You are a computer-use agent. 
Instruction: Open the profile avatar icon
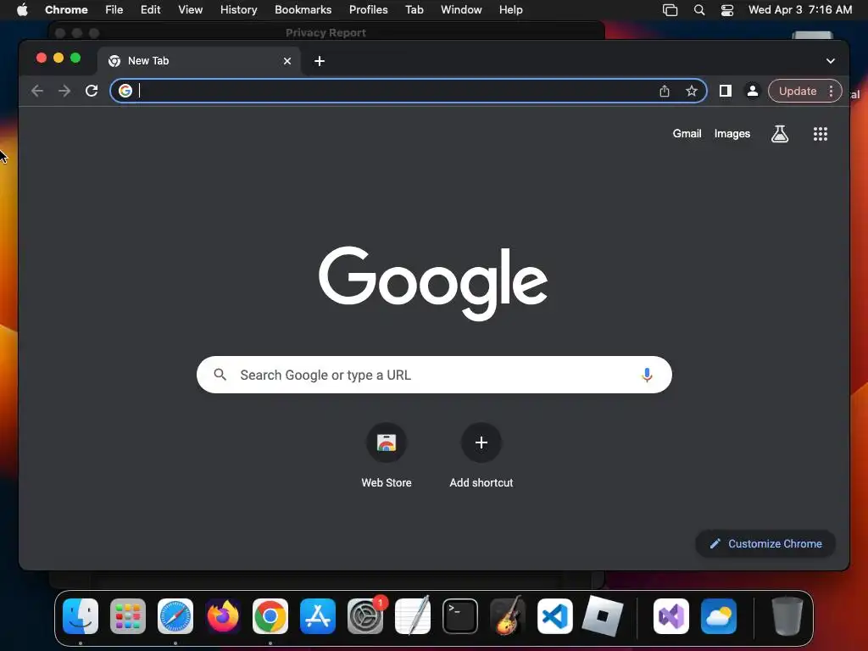pos(753,91)
